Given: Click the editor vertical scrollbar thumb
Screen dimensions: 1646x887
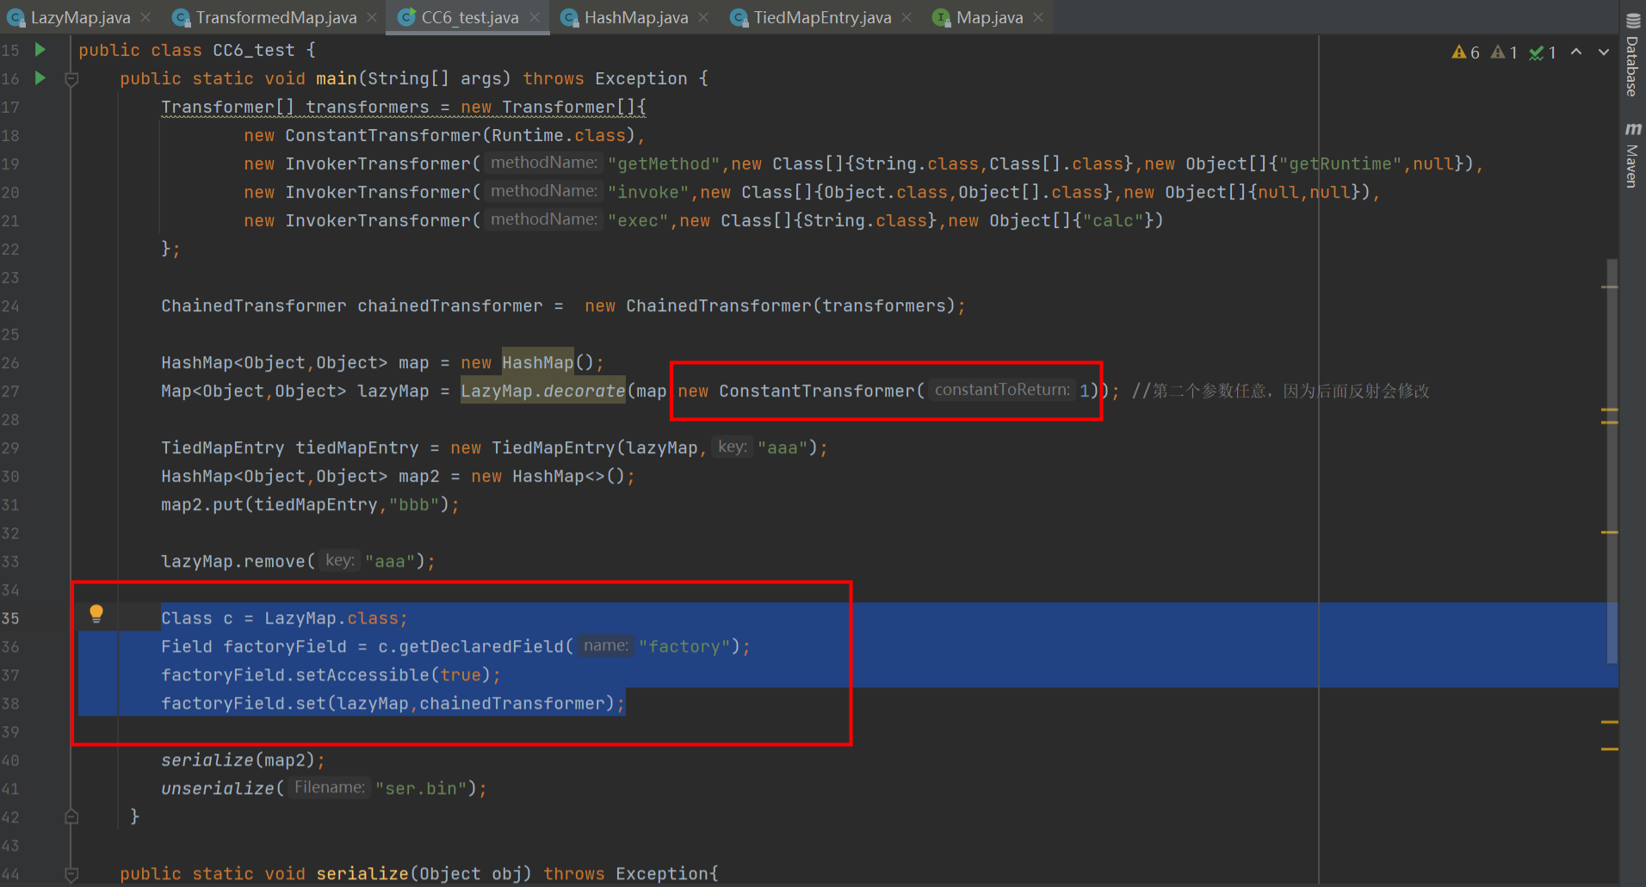Looking at the screenshot, I should pyautogui.click(x=1612, y=460).
